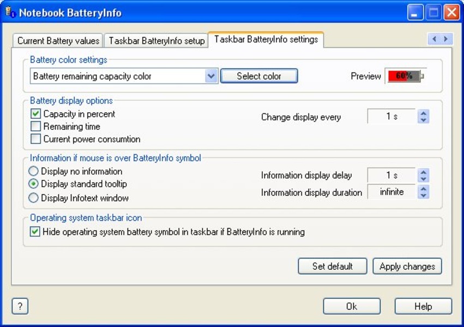Open Help with the Help button
The width and height of the screenshot is (464, 327).
(x=423, y=306)
